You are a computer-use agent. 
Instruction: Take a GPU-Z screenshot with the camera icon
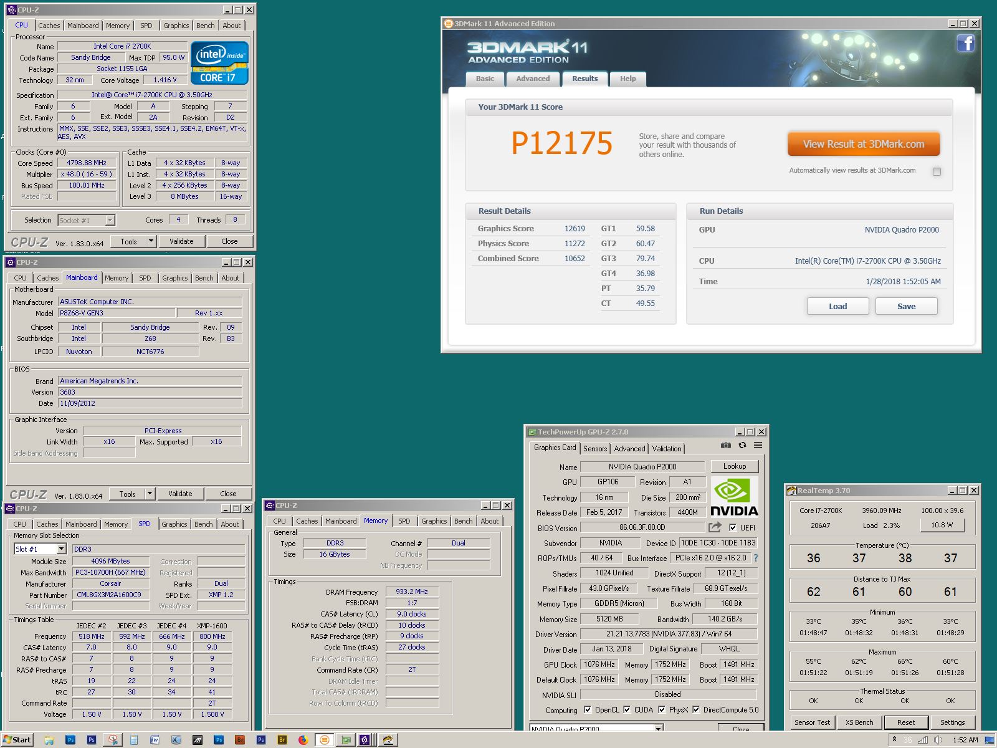(726, 445)
